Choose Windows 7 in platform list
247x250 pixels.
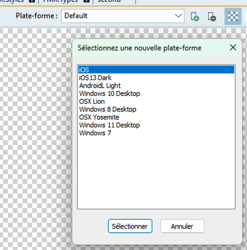tap(95, 133)
